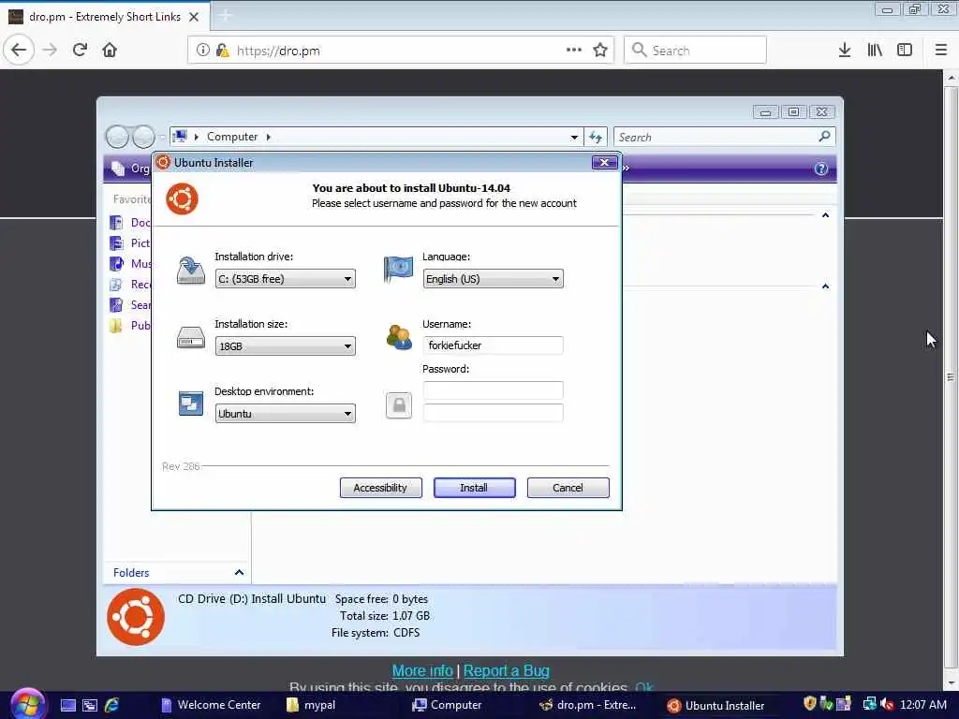Click the Accessibility button
The width and height of the screenshot is (959, 719).
[380, 488]
